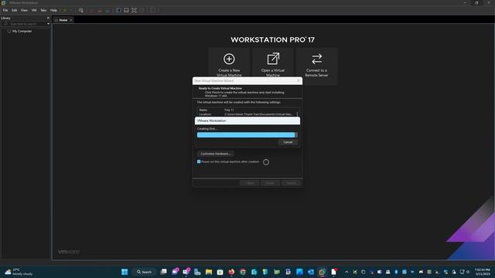495x278 pixels.
Task: Open the VM menu
Action: click(34, 10)
